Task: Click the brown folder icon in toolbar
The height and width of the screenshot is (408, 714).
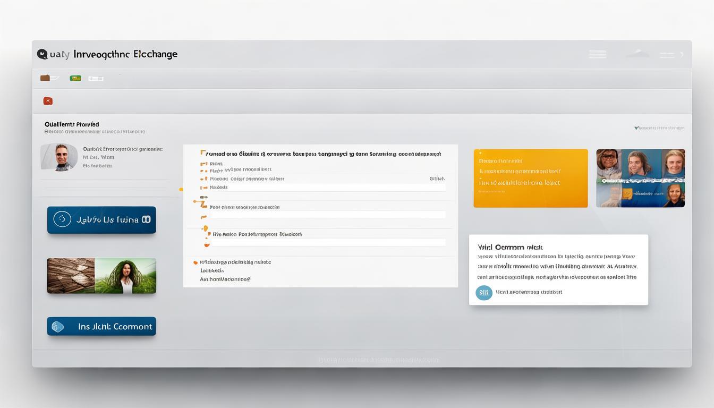Action: (45, 78)
